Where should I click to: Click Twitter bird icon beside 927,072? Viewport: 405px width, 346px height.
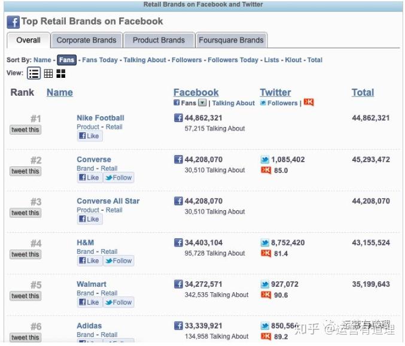[x=265, y=284]
